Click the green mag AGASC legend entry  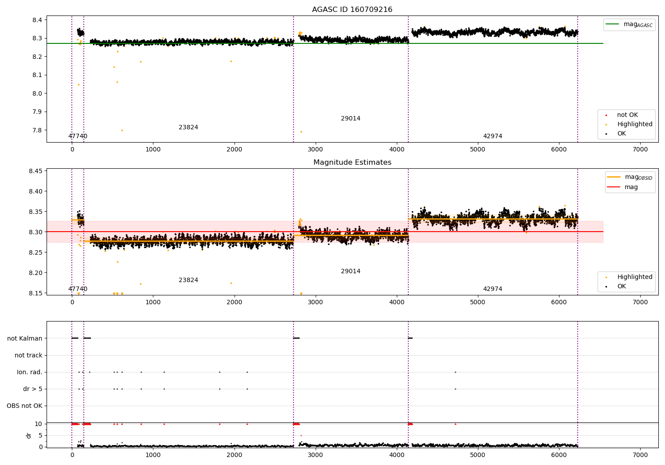[x=630, y=24]
